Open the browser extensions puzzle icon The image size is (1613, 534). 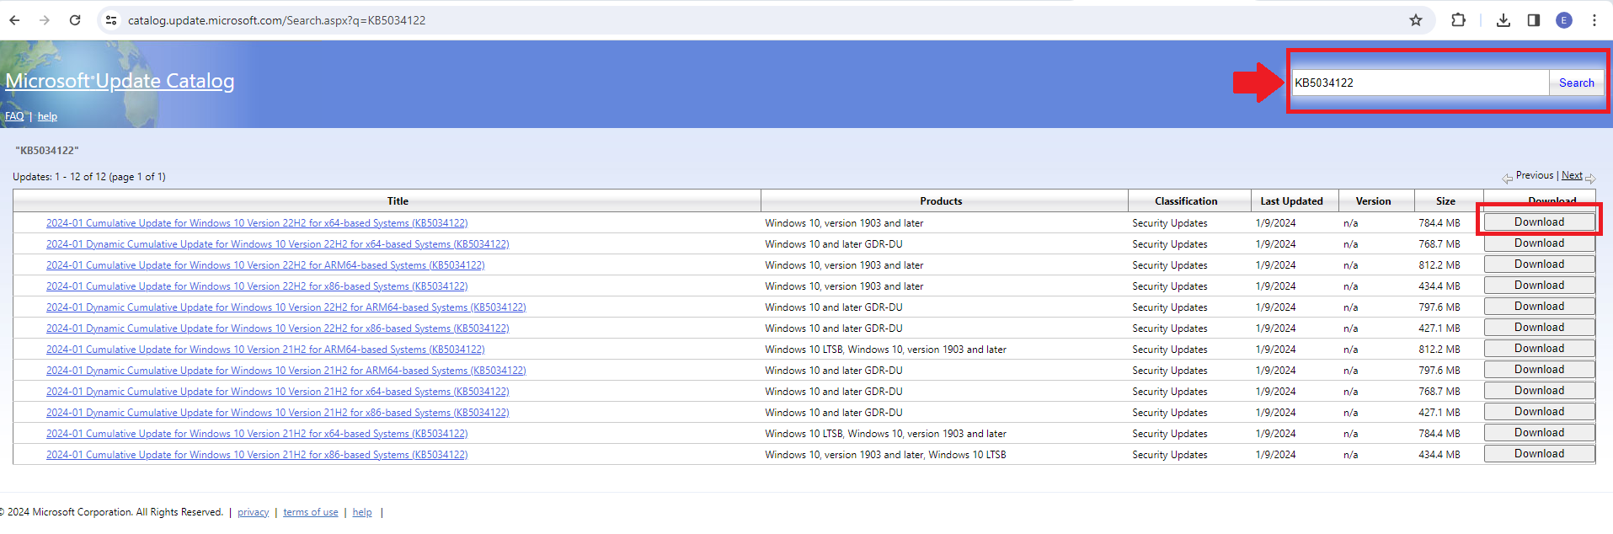click(x=1458, y=20)
